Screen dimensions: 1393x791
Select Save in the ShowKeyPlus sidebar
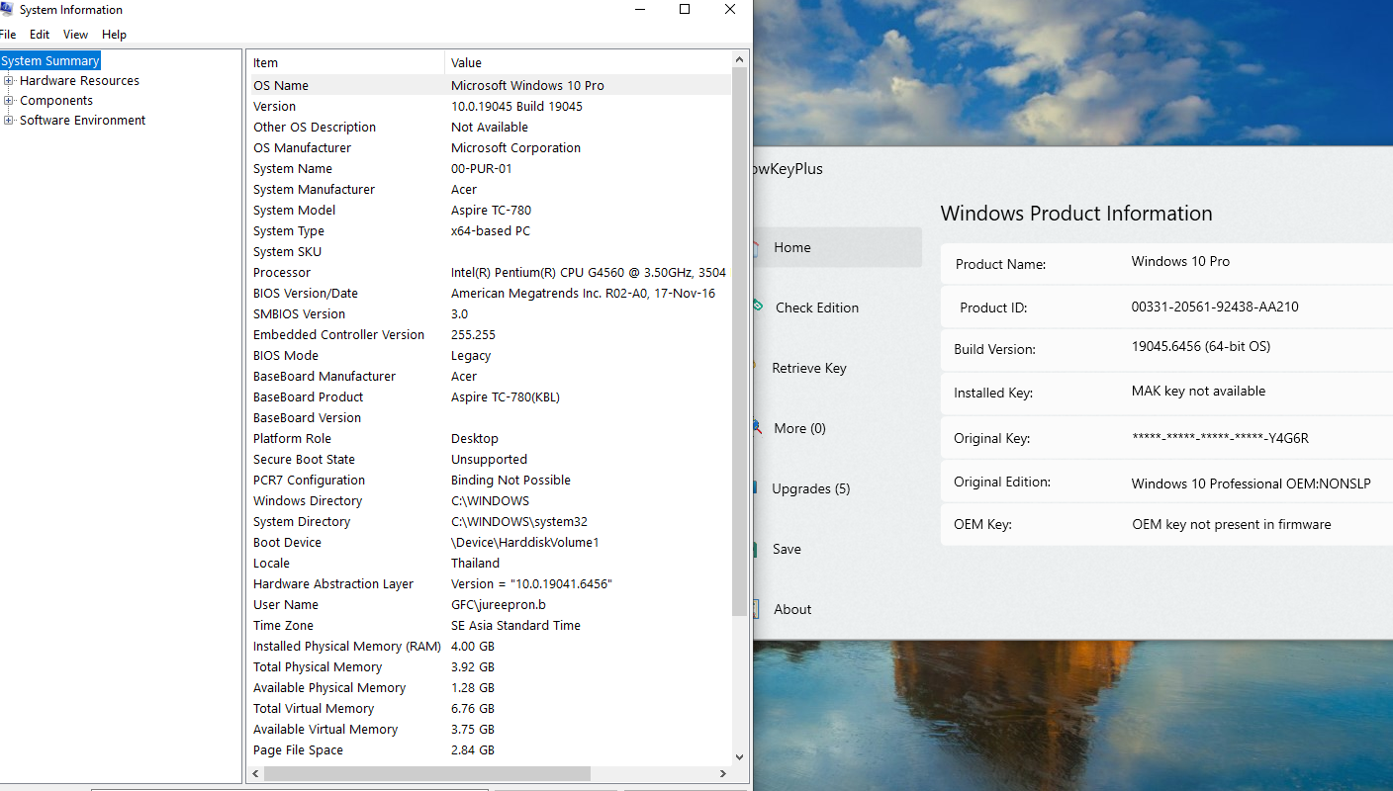[787, 549]
